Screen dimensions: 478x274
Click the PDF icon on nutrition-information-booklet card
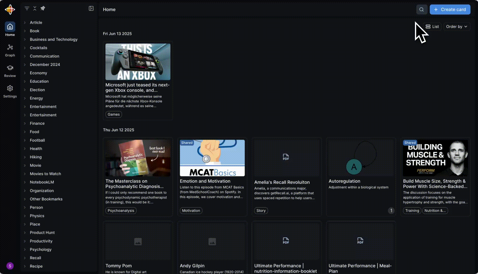click(286, 241)
